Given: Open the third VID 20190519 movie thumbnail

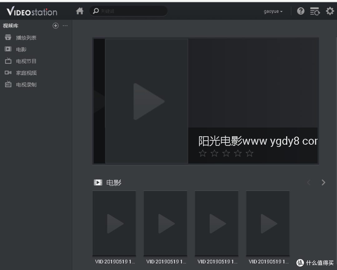Looking at the screenshot, I should pos(217,223).
